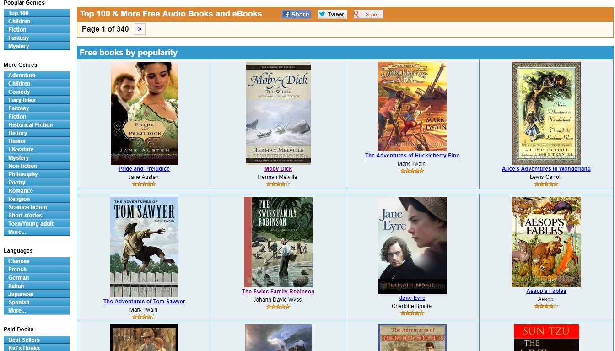Choose French language books
This screenshot has width=615, height=351.
[x=37, y=270]
